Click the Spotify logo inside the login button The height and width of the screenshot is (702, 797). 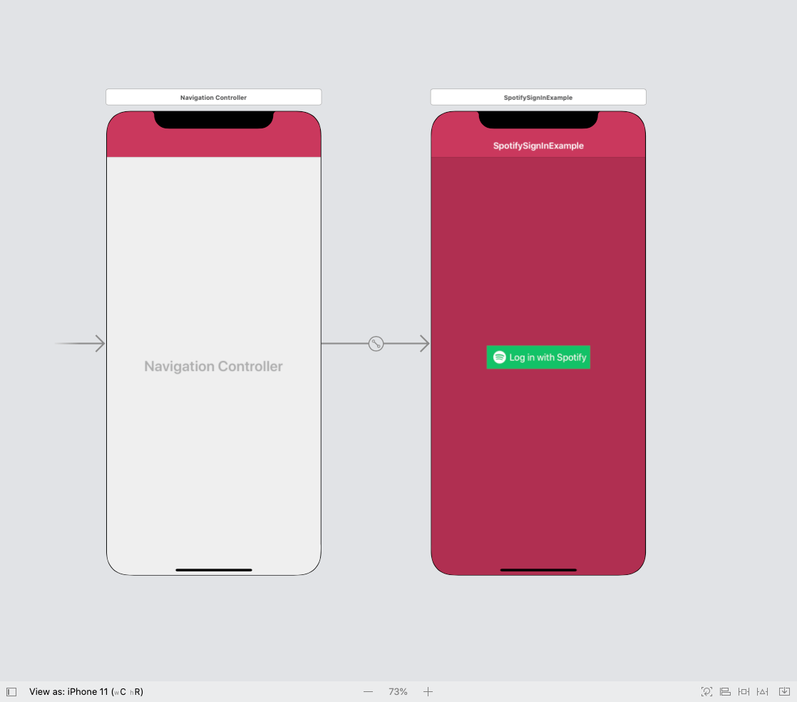[500, 357]
